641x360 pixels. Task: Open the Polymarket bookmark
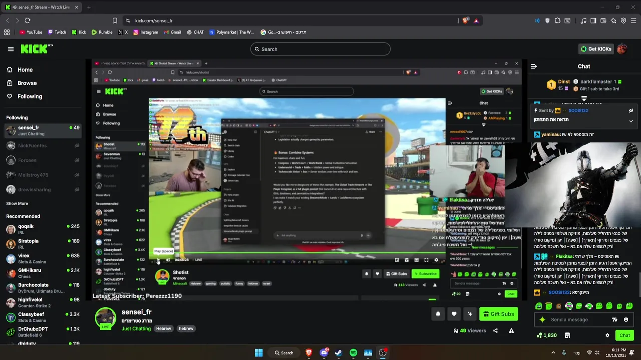click(x=232, y=32)
